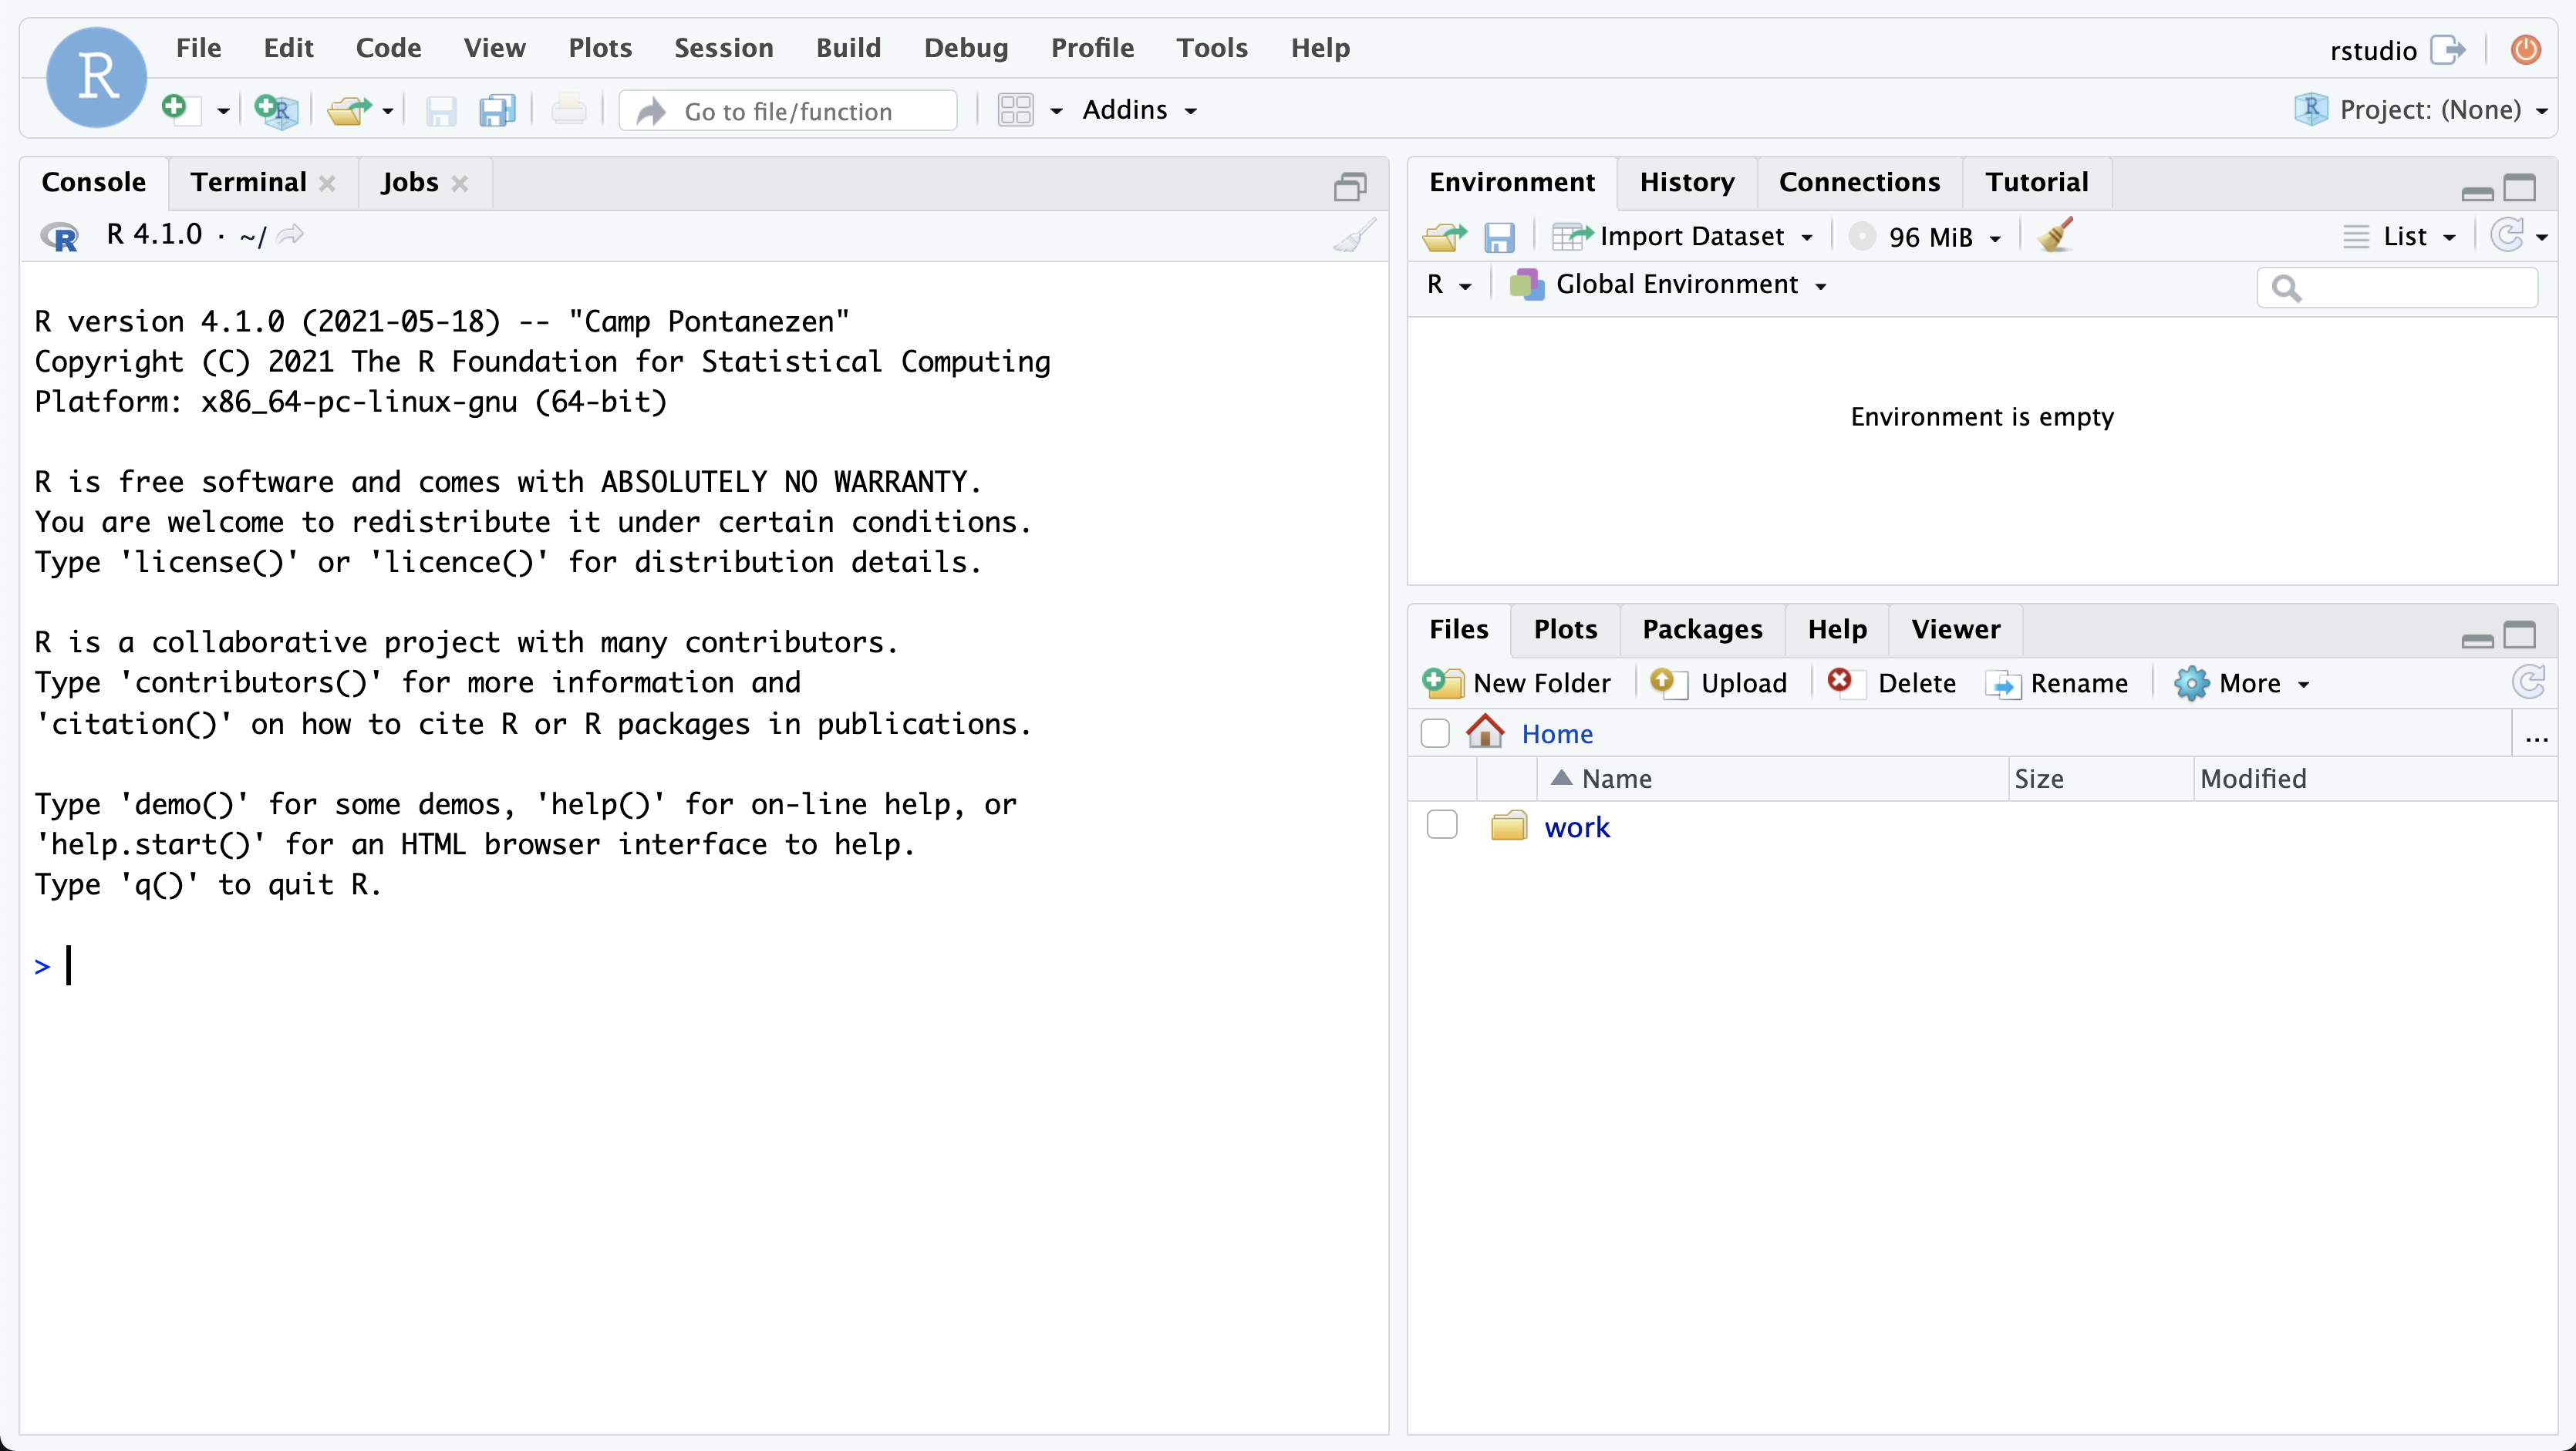Click the console pane restore window icon
The image size is (2576, 1451).
(x=1350, y=186)
